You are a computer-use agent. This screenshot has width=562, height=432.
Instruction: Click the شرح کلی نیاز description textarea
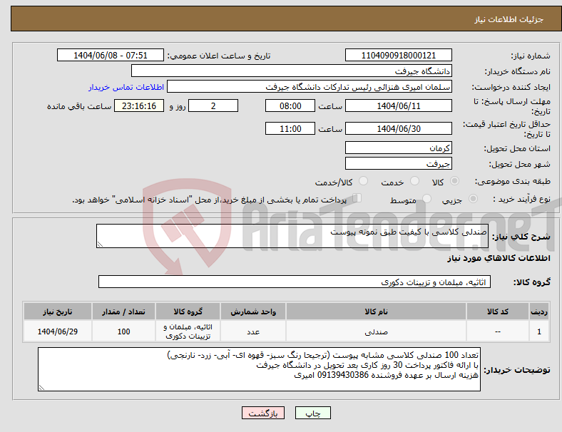[x=292, y=236]
